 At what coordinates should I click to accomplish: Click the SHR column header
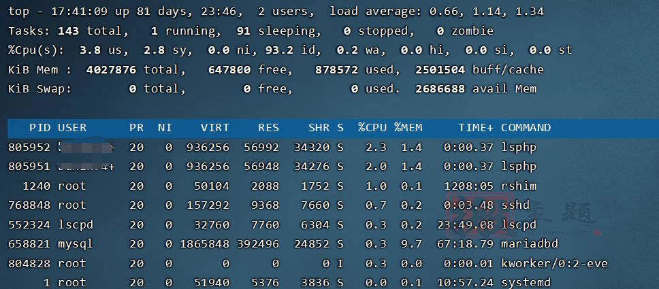[319, 128]
